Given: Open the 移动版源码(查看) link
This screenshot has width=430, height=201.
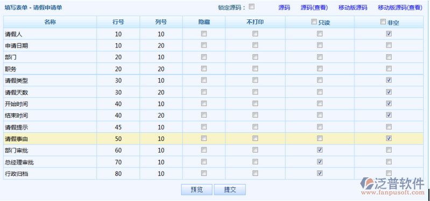Looking at the screenshot, I should coord(400,8).
